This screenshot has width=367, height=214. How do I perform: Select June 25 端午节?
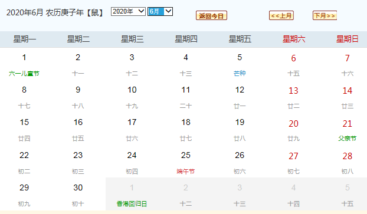point(186,163)
